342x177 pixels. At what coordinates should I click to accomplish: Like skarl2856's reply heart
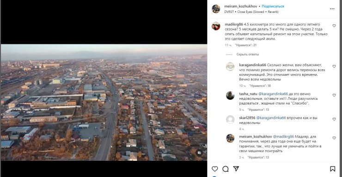coord(334,119)
